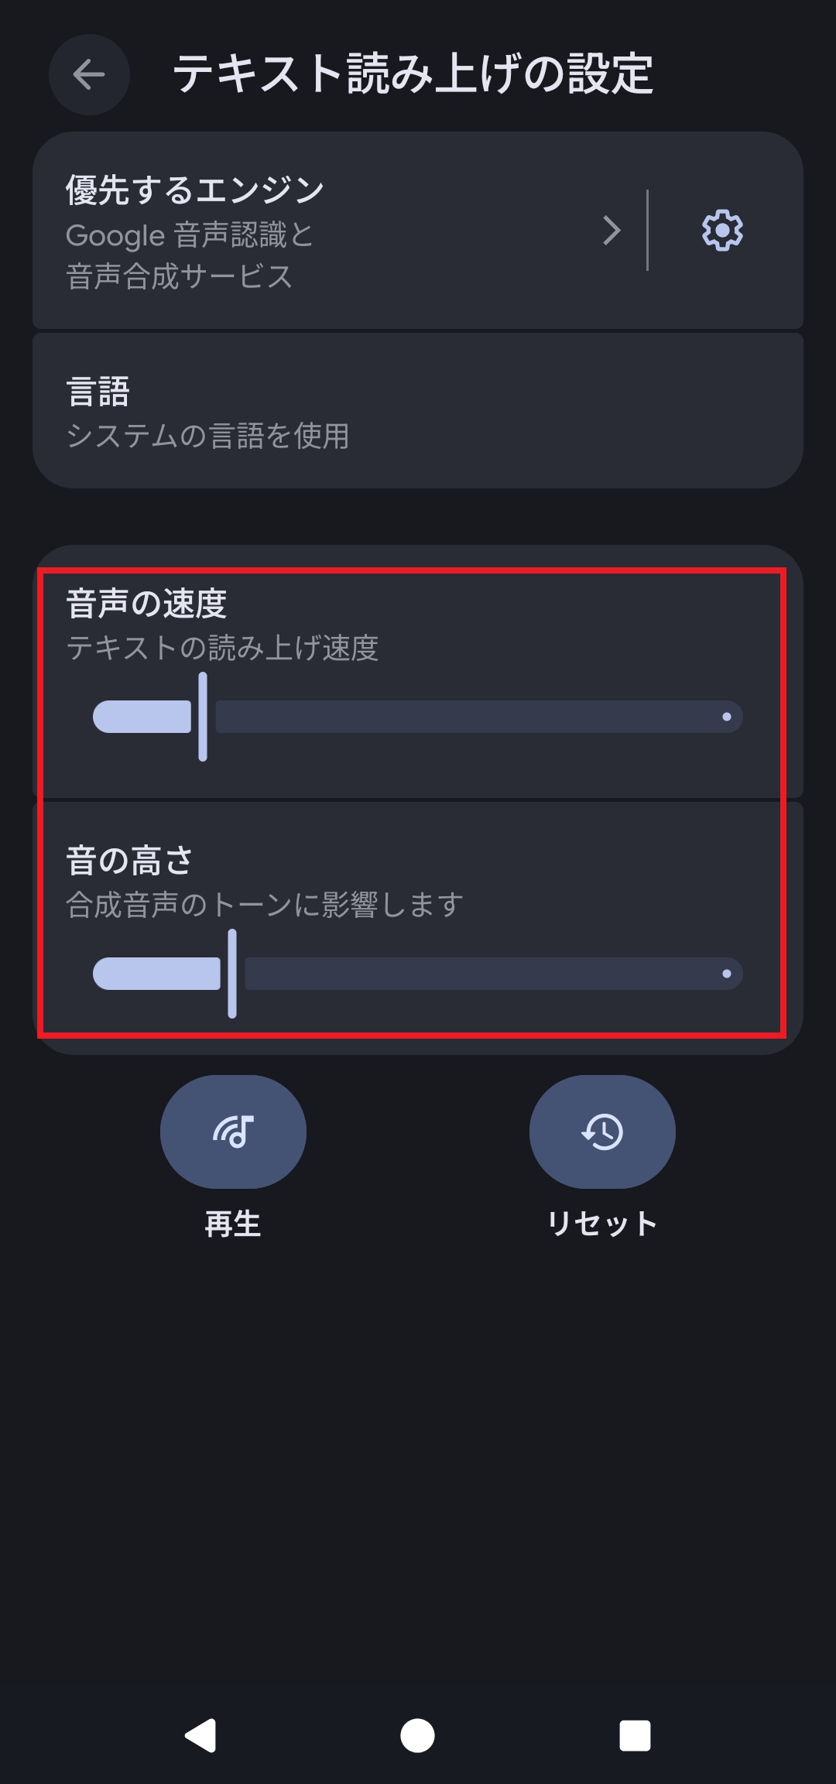Open recents with square nav button

(635, 1735)
